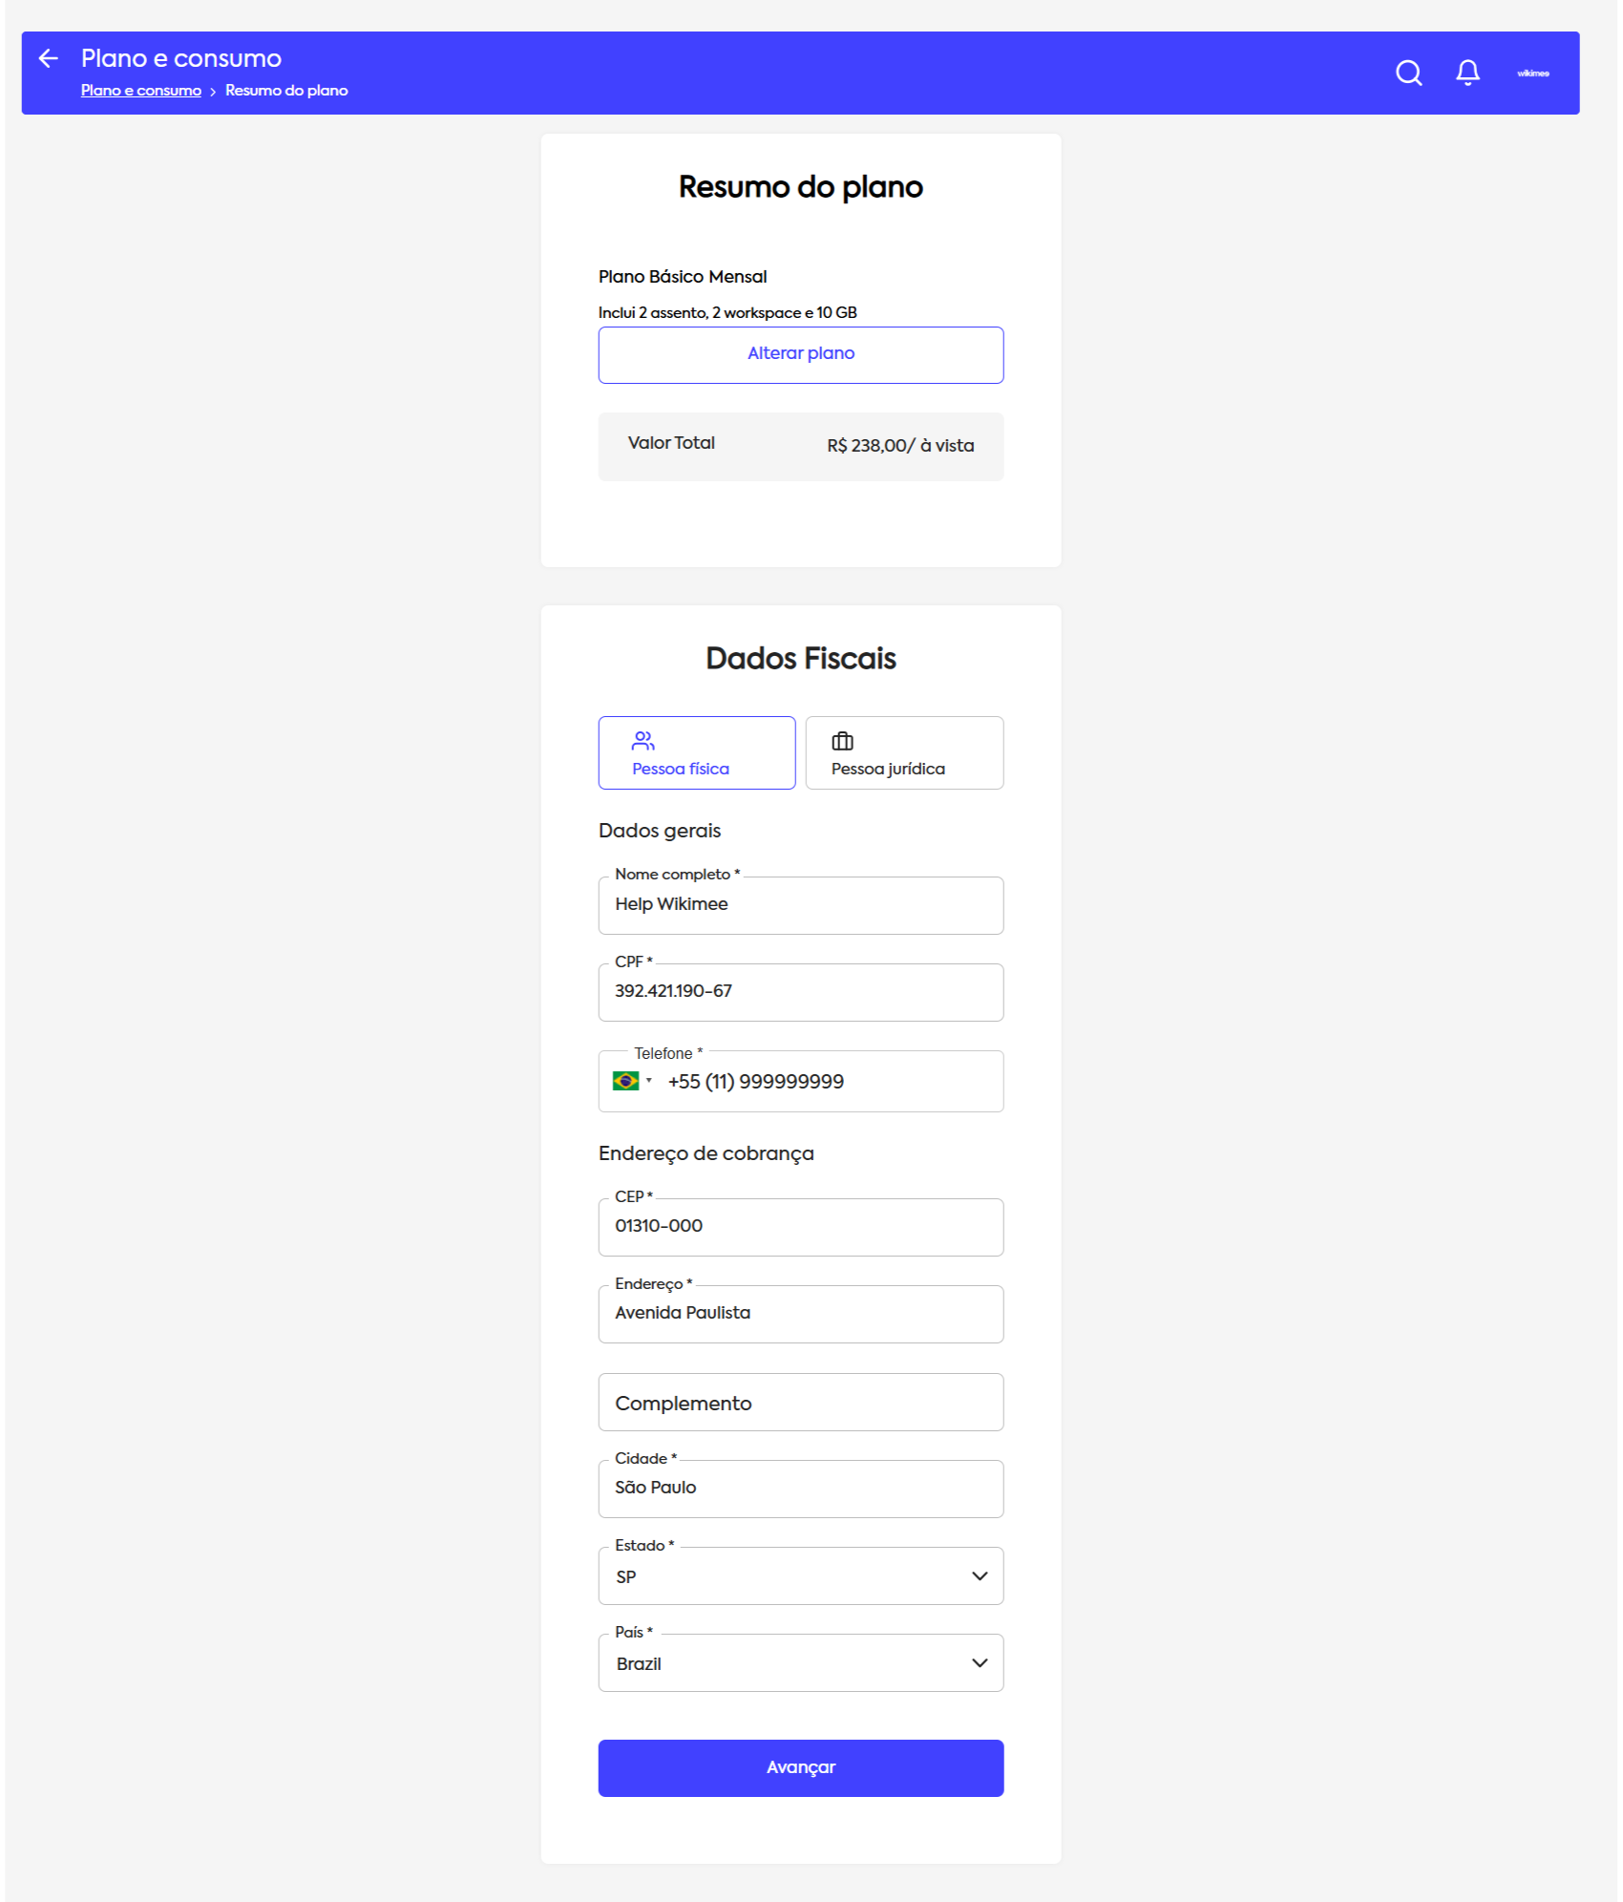This screenshot has width=1623, height=1902.
Task: Switch to Pessoa jurídica tab
Action: [x=903, y=753]
